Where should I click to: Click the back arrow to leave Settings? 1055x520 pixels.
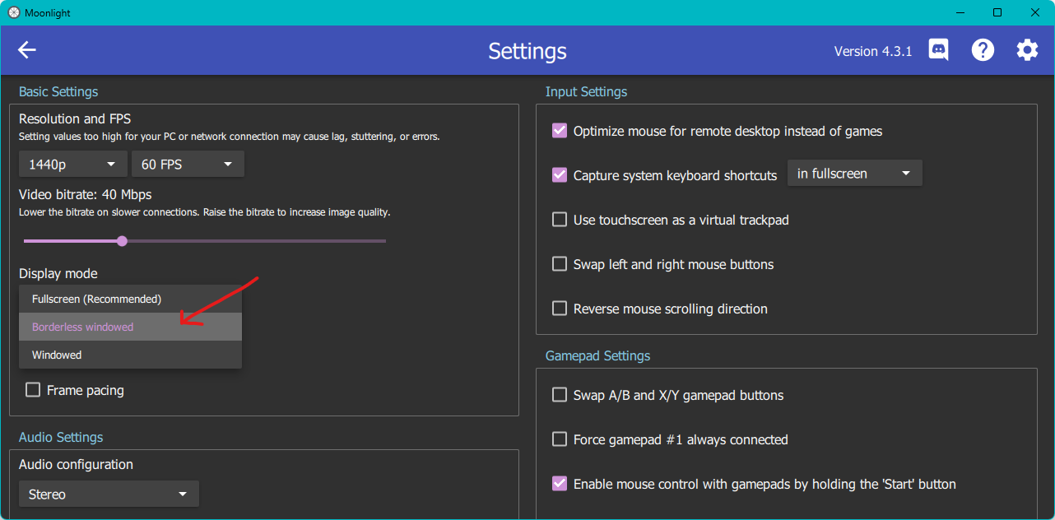click(x=26, y=50)
